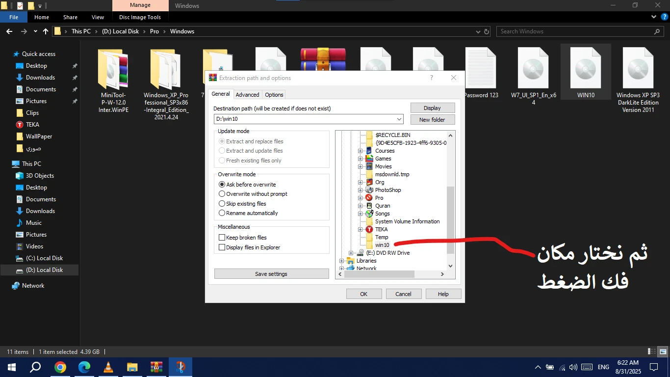670x377 pixels.
Task: Switch to the Options tab
Action: [x=274, y=95]
